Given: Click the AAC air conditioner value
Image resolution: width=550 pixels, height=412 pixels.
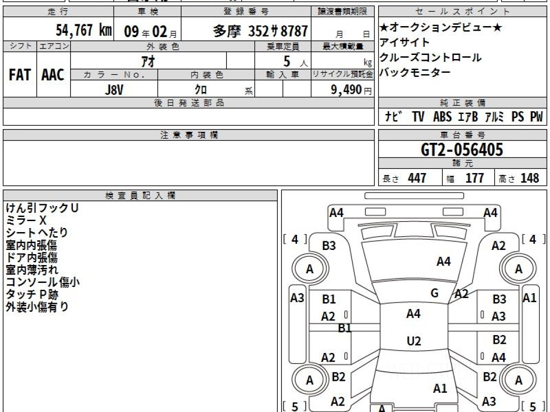Looking at the screenshot, I should pyautogui.click(x=53, y=75).
